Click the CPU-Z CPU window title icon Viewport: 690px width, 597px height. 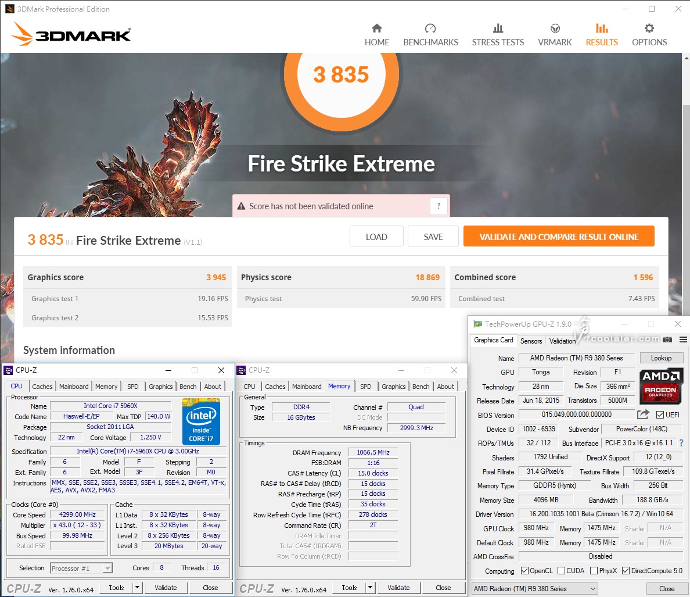(8, 370)
